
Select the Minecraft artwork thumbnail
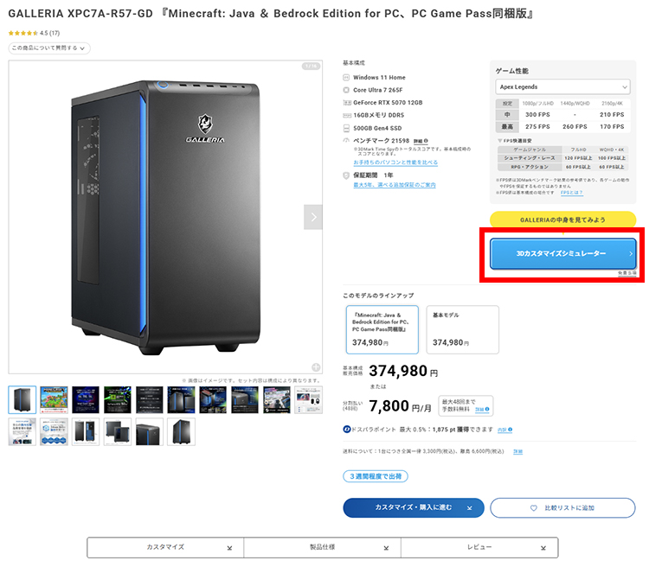click(x=55, y=399)
